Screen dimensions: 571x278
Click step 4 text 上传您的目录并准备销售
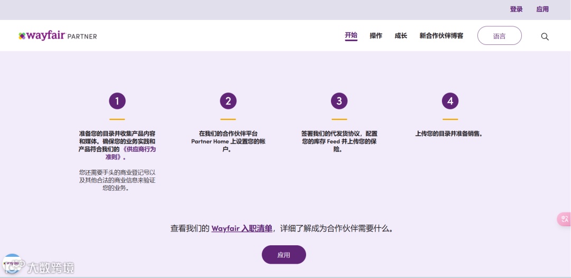pos(450,134)
